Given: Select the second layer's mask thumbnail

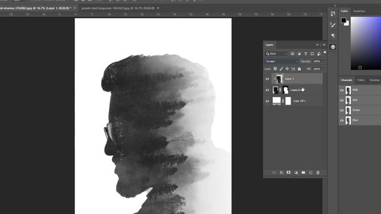Looking at the screenshot, I should point(286,90).
